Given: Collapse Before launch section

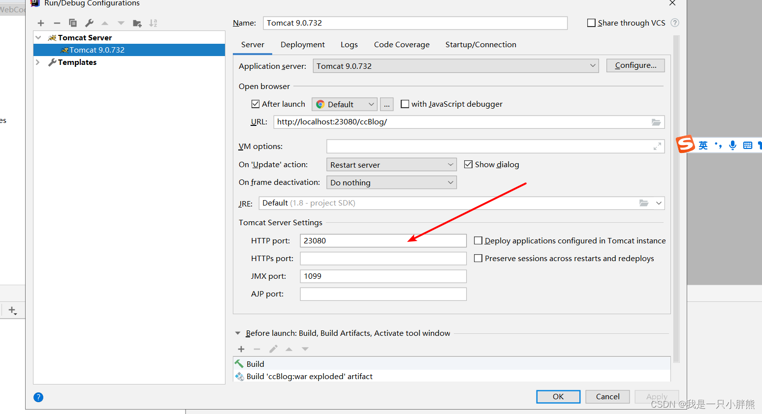Looking at the screenshot, I should point(238,333).
